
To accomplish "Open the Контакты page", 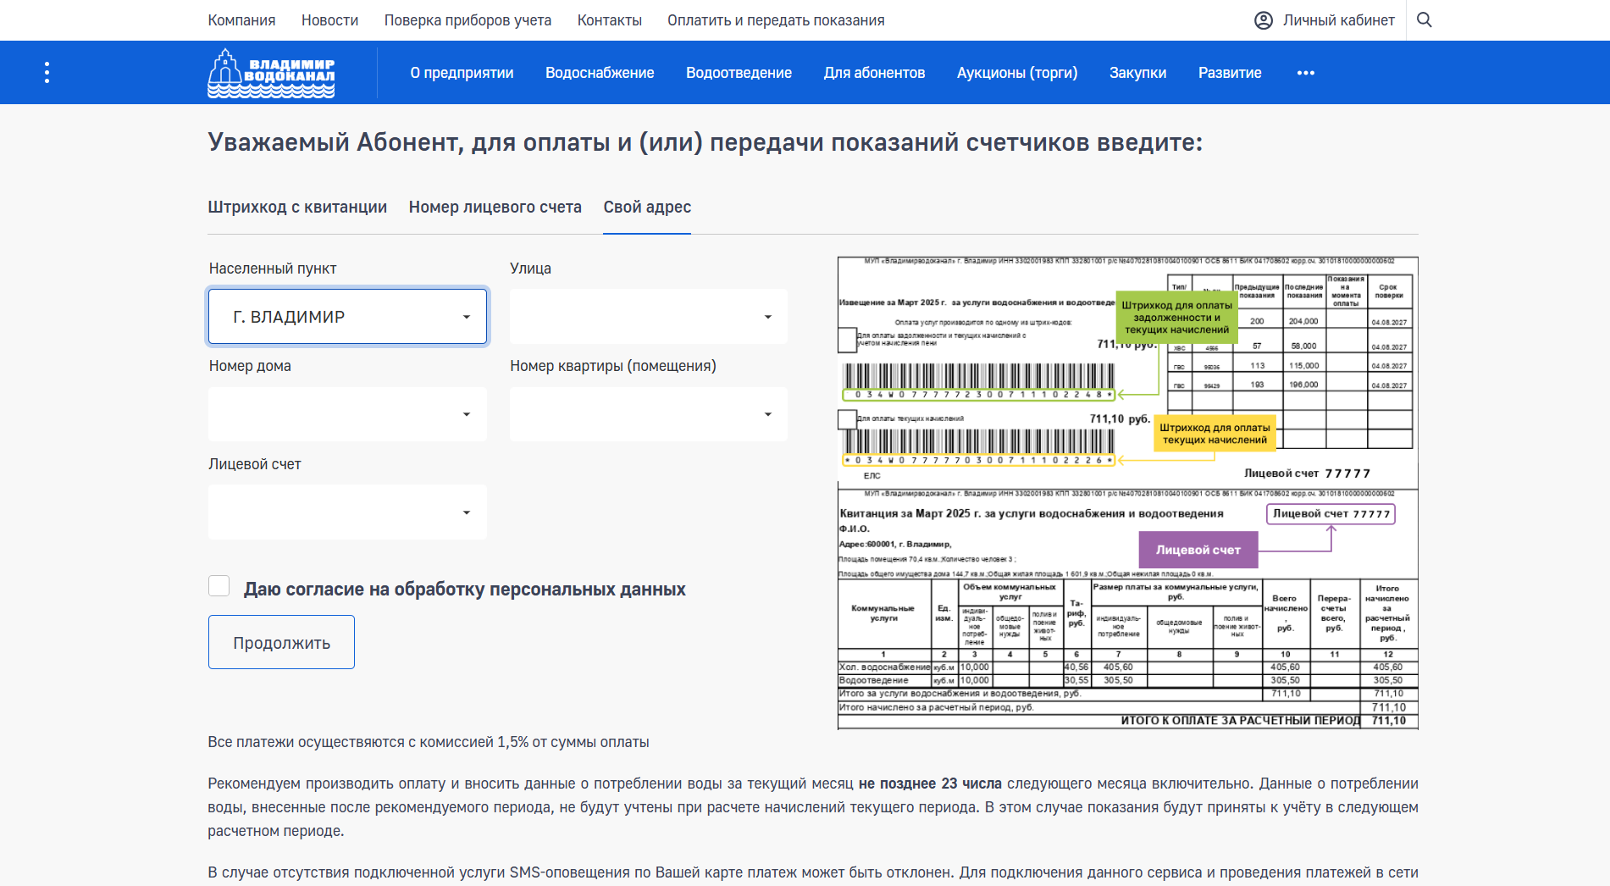I will click(x=610, y=20).
